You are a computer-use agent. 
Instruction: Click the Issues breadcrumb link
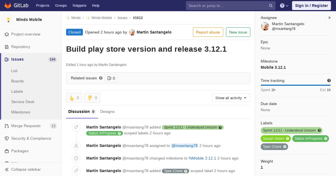coord(122,18)
